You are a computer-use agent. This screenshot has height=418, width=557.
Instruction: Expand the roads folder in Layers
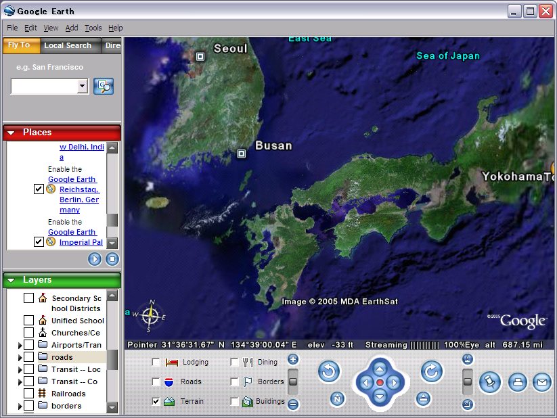tap(20, 357)
